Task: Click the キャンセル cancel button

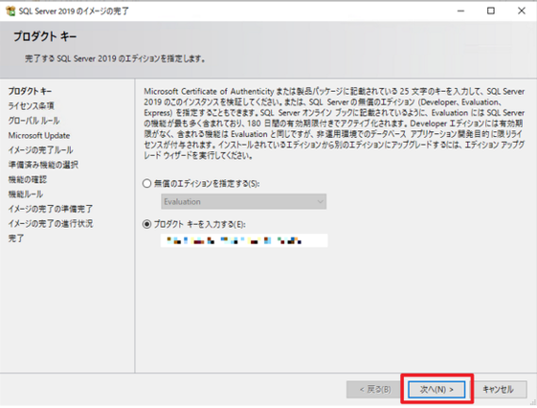Action: click(498, 390)
